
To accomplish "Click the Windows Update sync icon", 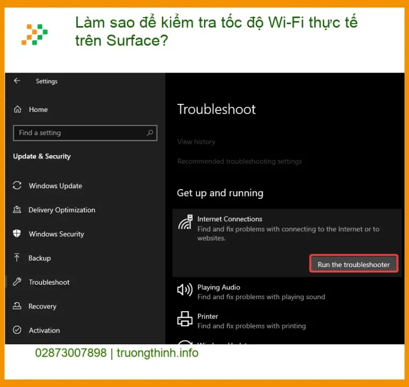I will click(x=17, y=186).
